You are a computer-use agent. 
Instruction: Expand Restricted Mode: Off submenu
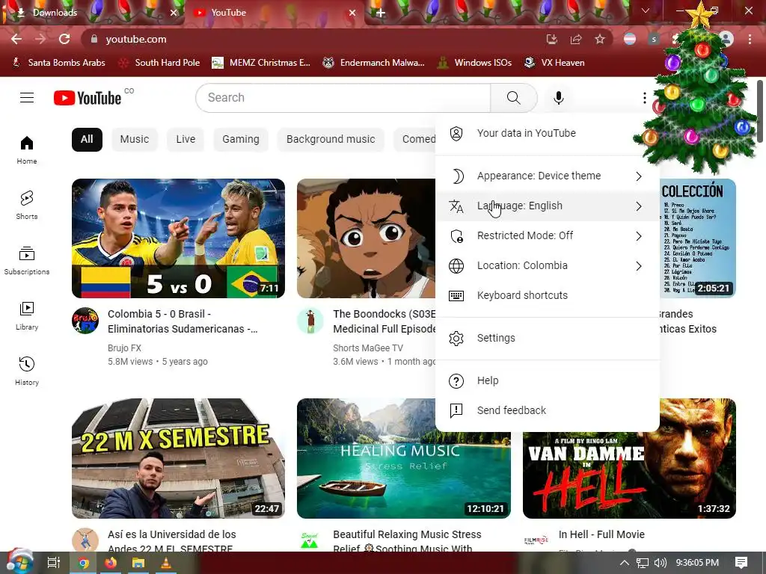click(x=547, y=235)
